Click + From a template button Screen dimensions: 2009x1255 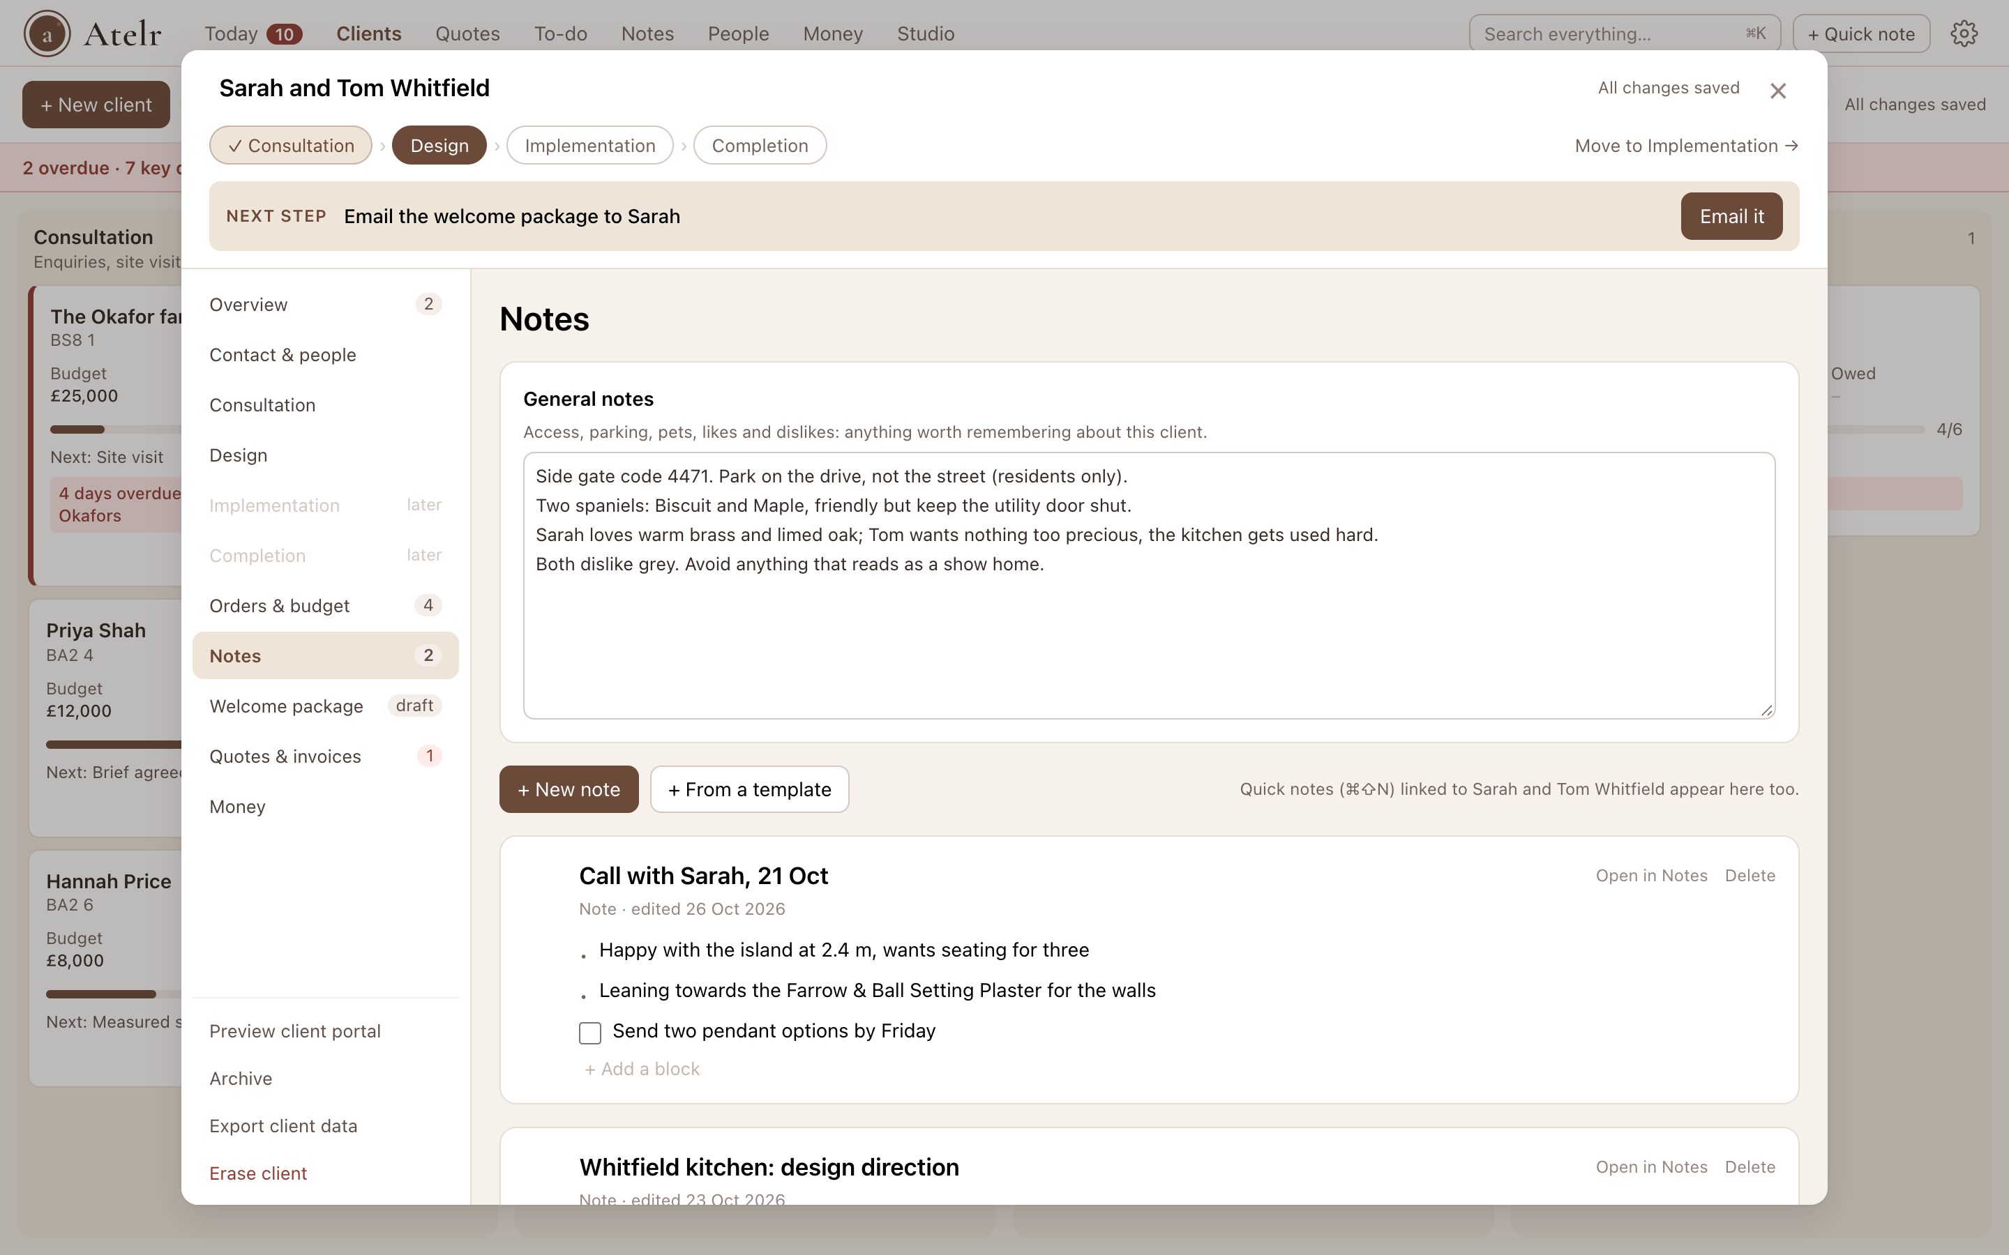[x=748, y=789]
